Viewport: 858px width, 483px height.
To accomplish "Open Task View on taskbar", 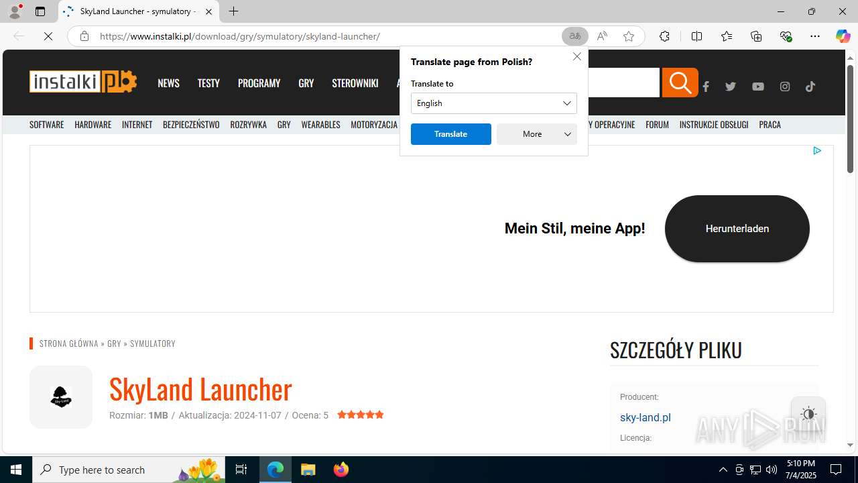I will coord(241,470).
